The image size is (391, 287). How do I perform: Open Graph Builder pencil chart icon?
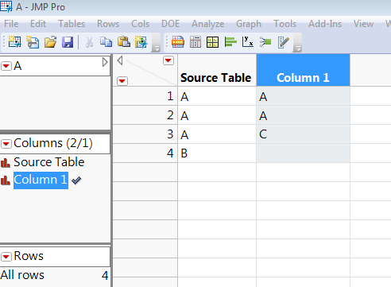(x=284, y=42)
